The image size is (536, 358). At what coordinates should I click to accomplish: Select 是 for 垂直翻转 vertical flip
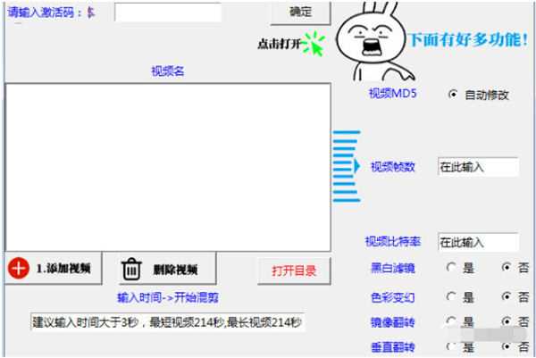[451, 346]
